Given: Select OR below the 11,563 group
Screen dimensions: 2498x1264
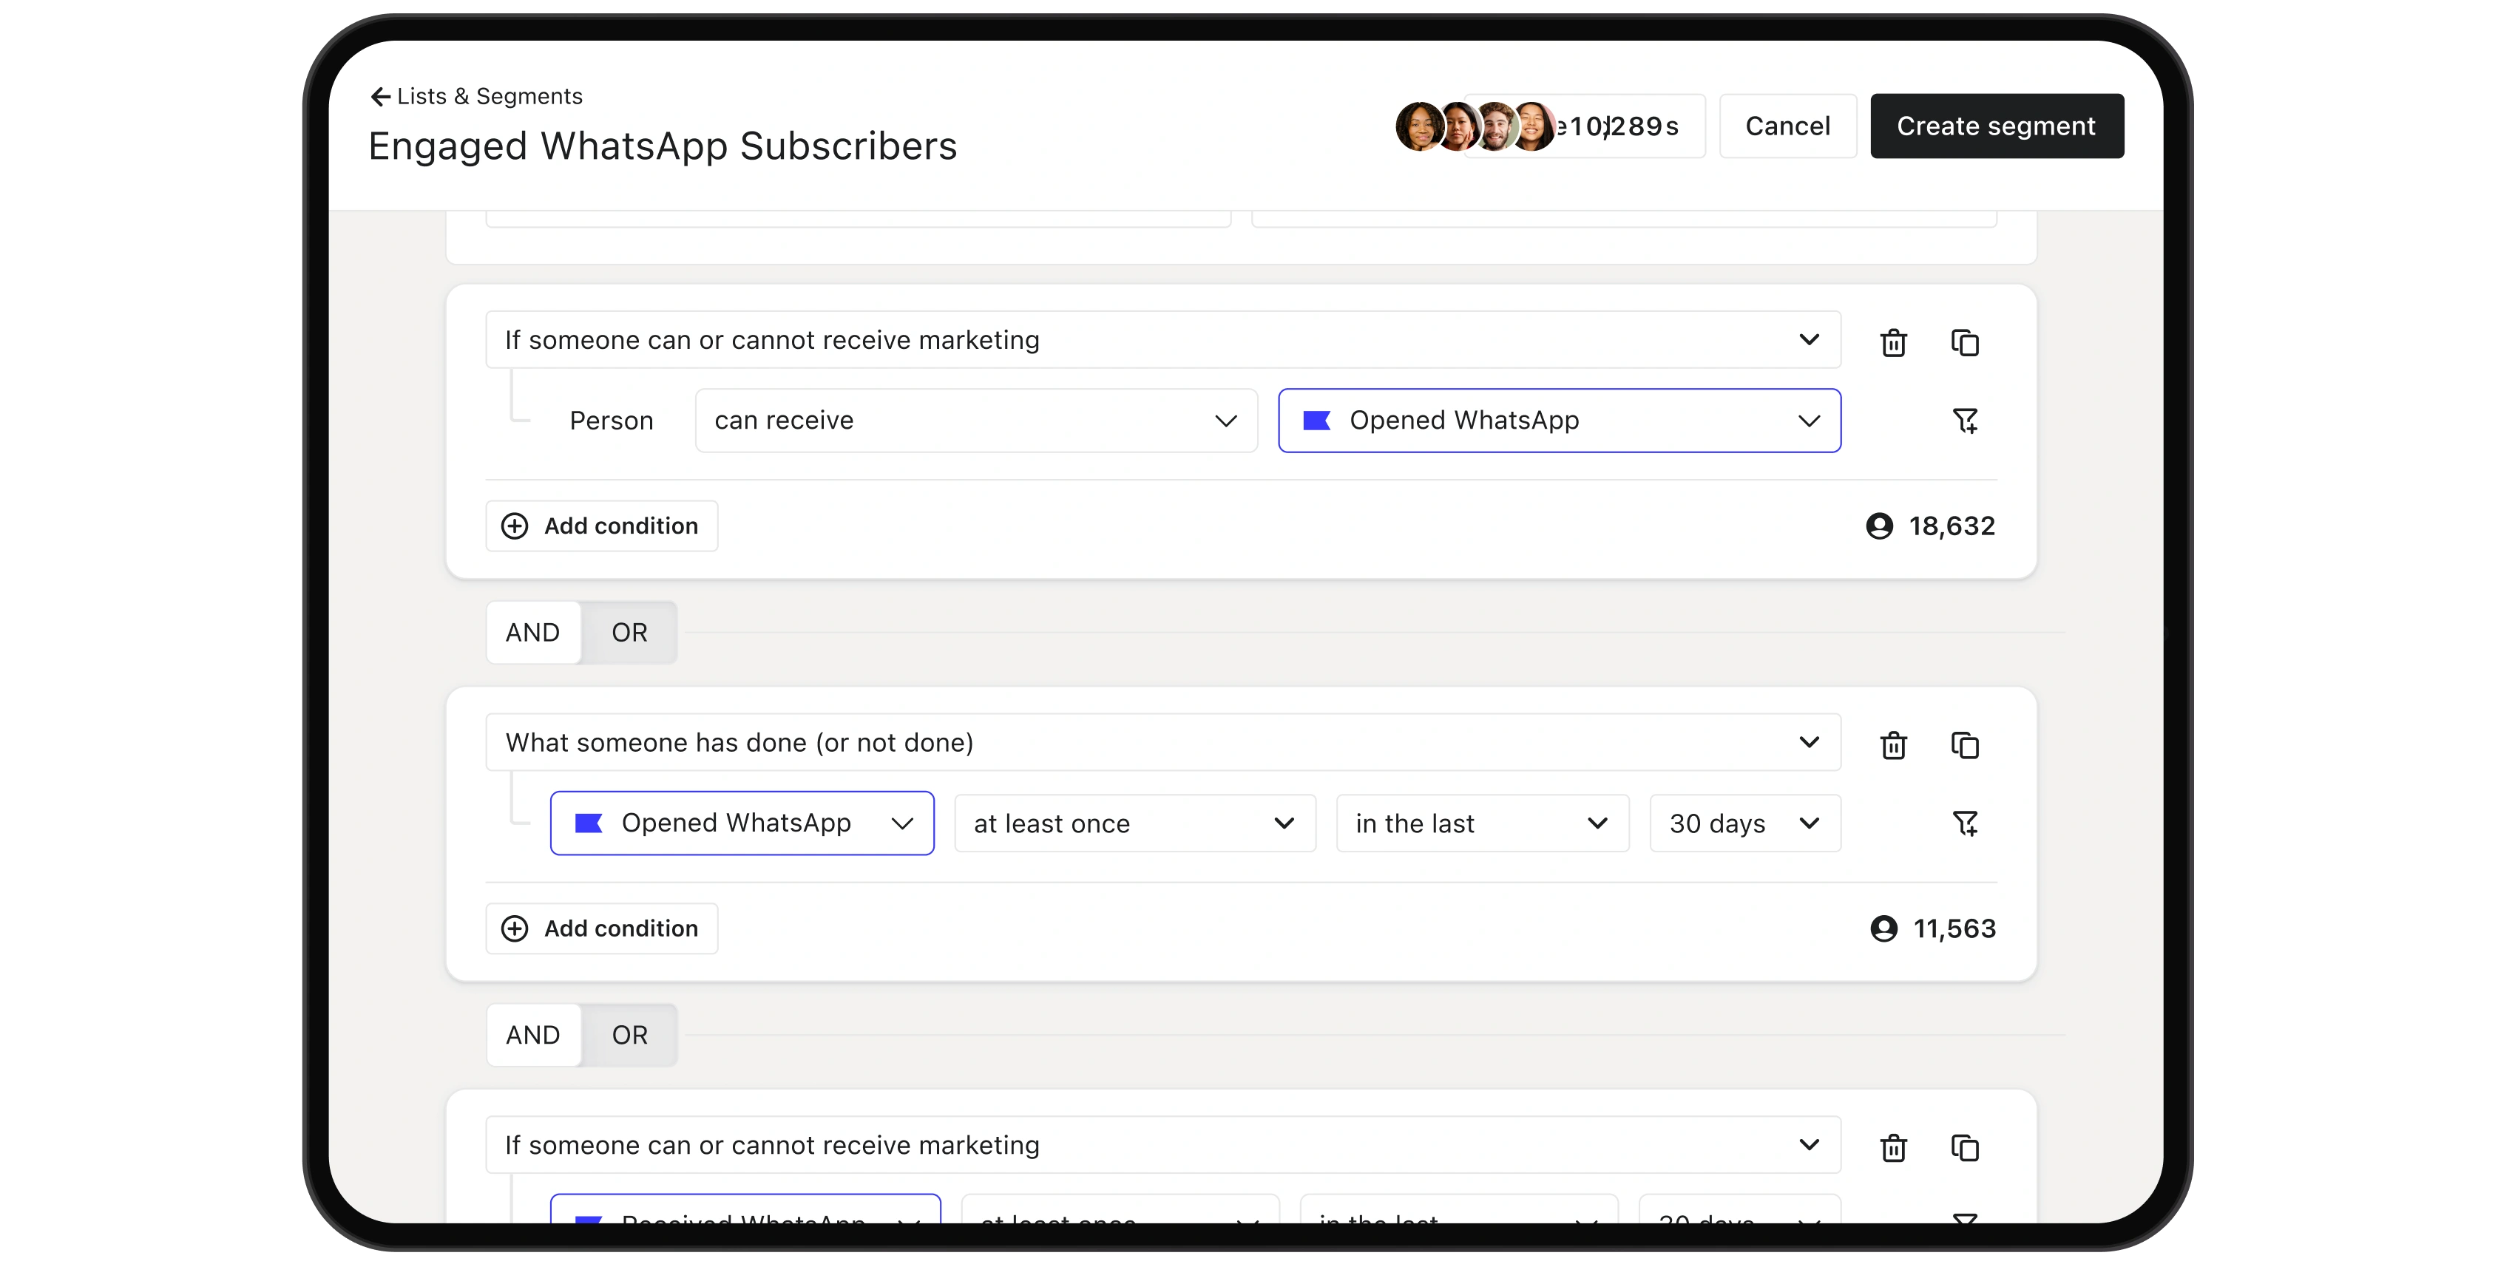Looking at the screenshot, I should 629,1036.
